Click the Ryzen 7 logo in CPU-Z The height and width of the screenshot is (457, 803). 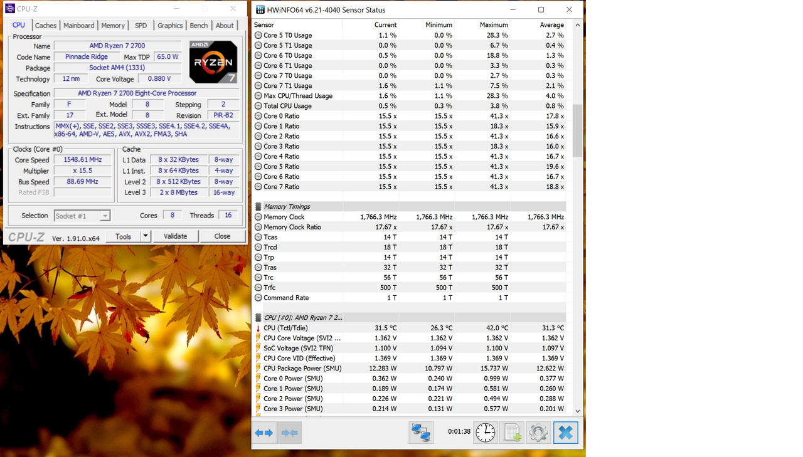point(213,62)
